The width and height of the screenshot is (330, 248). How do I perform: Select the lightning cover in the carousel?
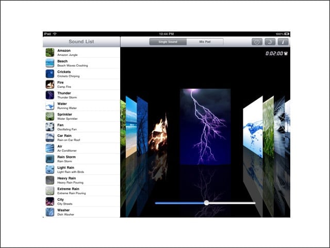coord(205,127)
